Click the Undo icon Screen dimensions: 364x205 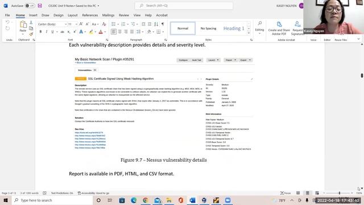point(7,22)
